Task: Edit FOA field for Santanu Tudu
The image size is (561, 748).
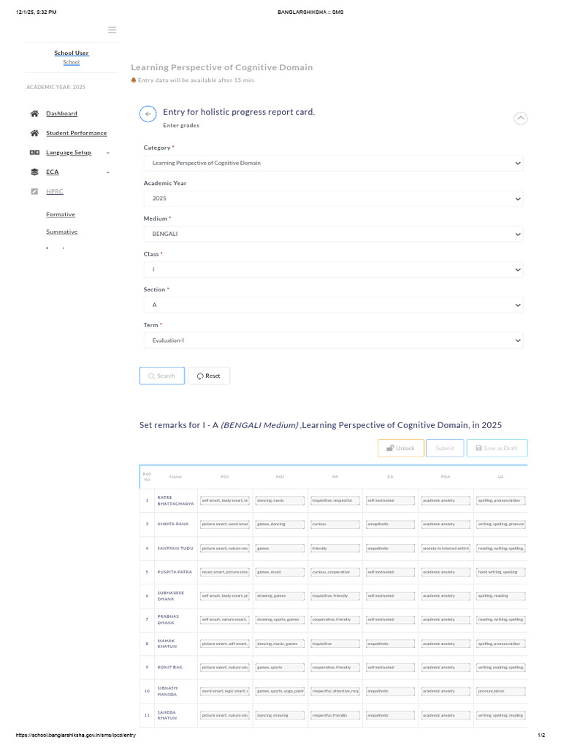Action: (446, 549)
